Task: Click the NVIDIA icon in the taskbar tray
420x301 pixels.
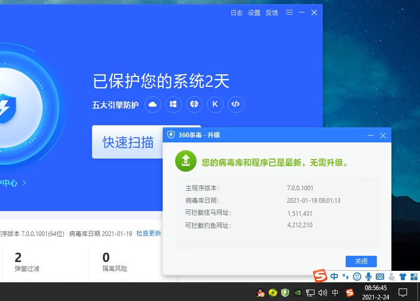Action: pos(297,292)
